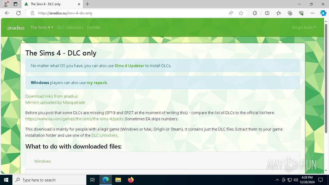Open the volume tray icon
The image size is (329, 185).
tap(296, 180)
